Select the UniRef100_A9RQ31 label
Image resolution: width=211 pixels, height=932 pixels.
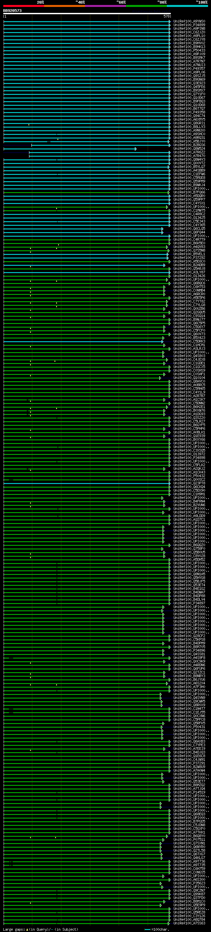pos(189,138)
